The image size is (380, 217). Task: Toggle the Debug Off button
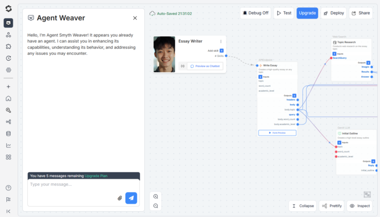pyautogui.click(x=255, y=13)
